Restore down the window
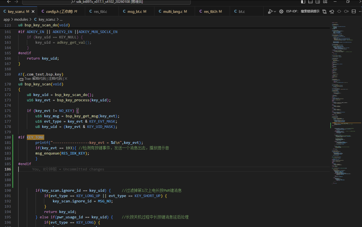Image resolution: width=362 pixels, height=227 pixels. coord(348,2)
